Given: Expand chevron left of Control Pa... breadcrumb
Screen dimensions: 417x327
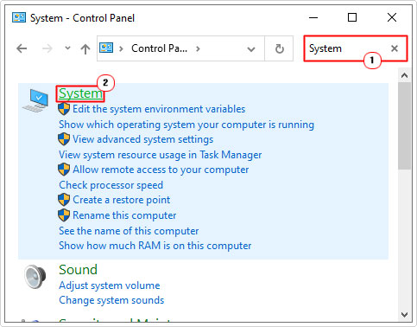Looking at the screenshot, I should (x=121, y=48).
